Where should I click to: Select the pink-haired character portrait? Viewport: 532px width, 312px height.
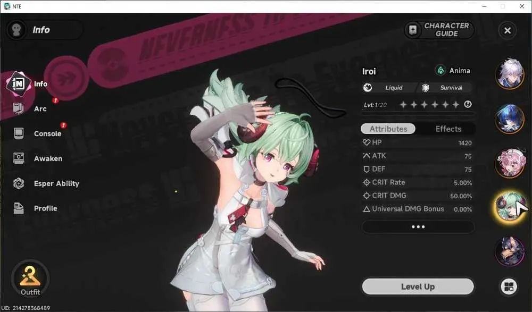point(510,163)
